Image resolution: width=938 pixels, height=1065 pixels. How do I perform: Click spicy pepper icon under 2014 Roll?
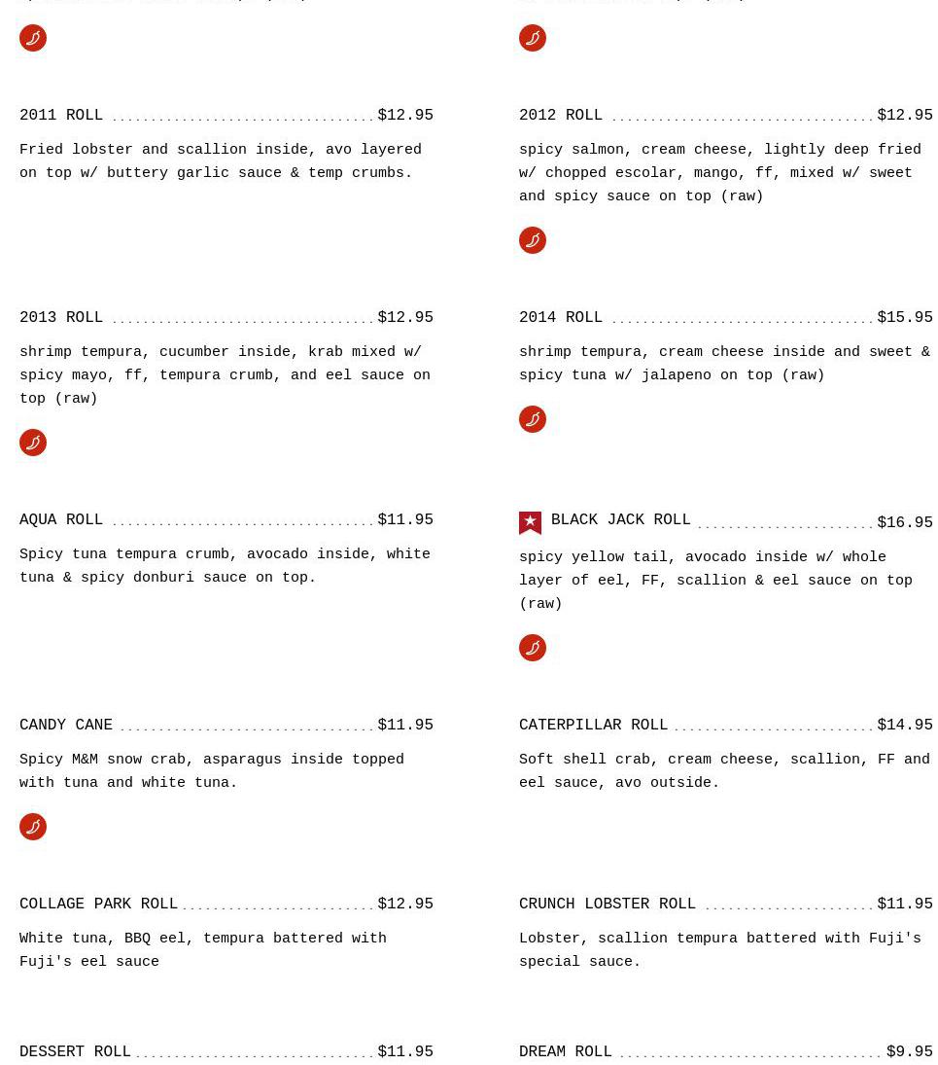(x=533, y=419)
